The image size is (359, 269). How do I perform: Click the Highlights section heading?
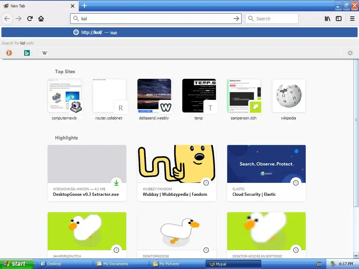click(66, 138)
